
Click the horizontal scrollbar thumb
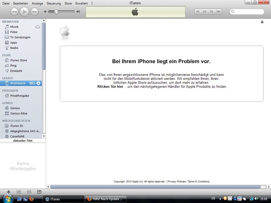click(155, 187)
